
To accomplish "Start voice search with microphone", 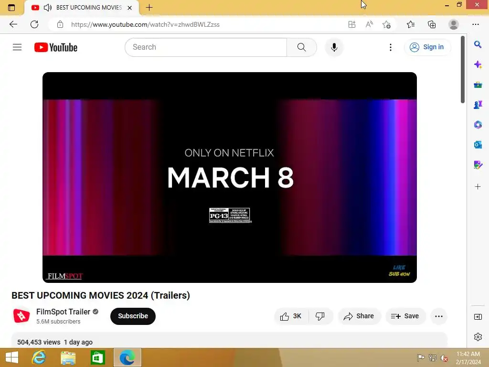I will tap(334, 47).
